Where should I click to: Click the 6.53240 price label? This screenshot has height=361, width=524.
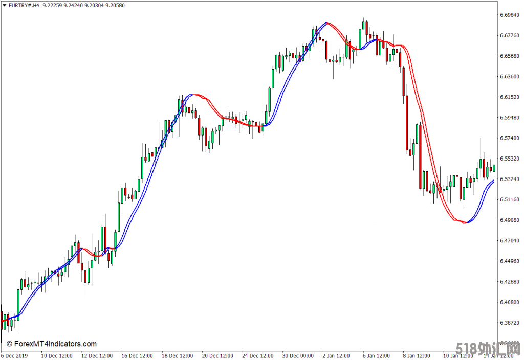tap(510, 179)
